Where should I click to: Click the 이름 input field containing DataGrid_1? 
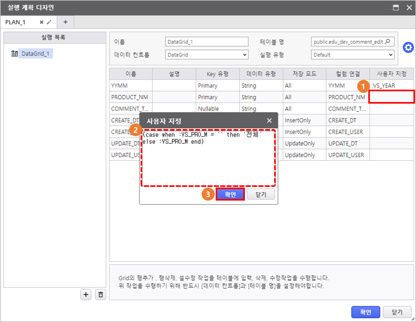(207, 42)
